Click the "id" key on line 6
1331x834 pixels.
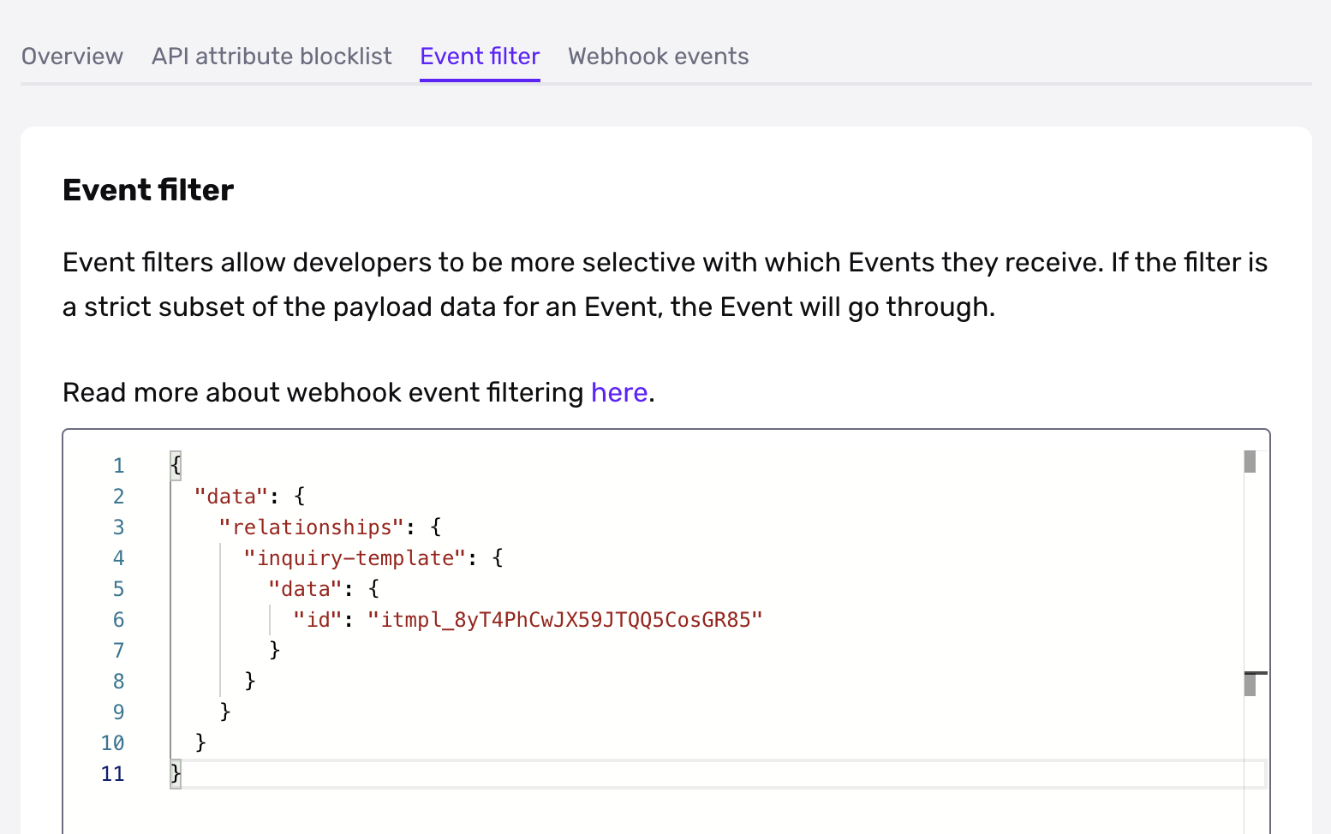(x=318, y=619)
